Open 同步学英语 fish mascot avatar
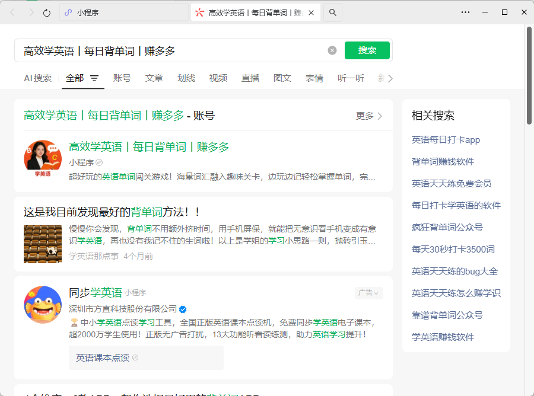Image resolution: width=534 pixels, height=396 pixels. pos(43,305)
